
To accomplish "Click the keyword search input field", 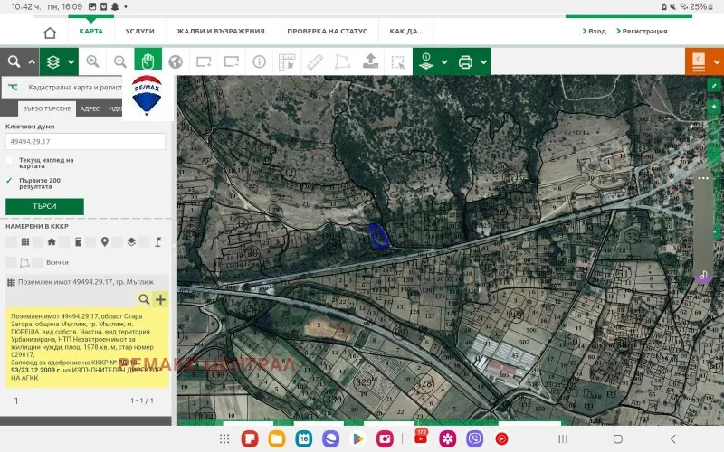I will [85, 142].
